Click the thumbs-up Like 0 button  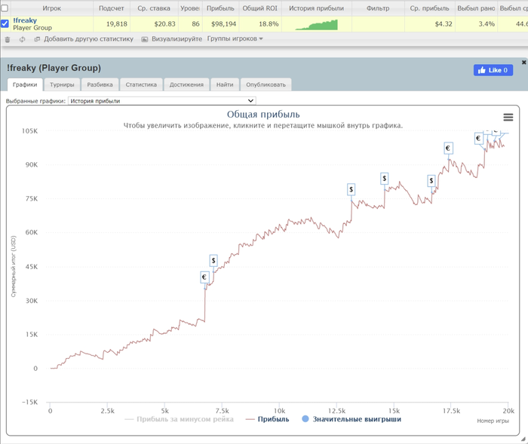pyautogui.click(x=493, y=70)
